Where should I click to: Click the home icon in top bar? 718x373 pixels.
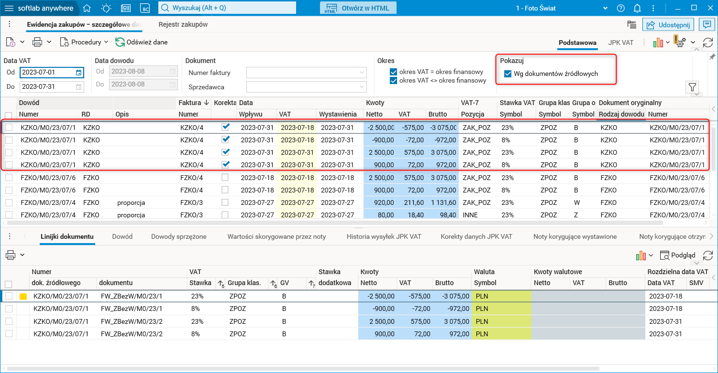tap(87, 8)
